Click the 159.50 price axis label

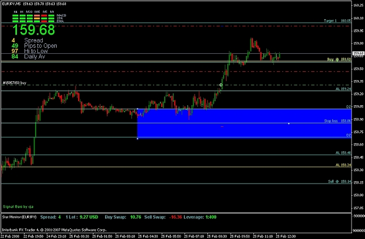(358, 69)
